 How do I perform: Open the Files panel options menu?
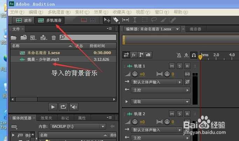[x=109, y=28]
